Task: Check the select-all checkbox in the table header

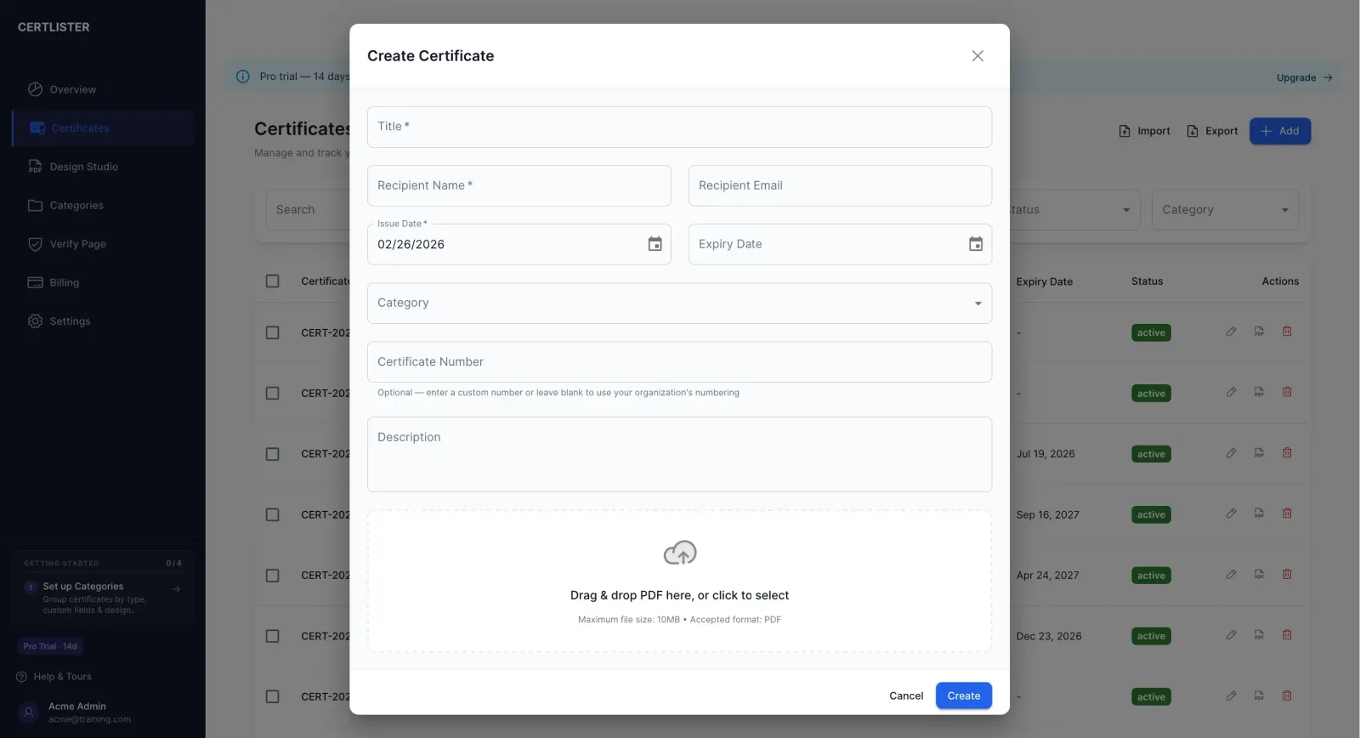Action: [272, 281]
